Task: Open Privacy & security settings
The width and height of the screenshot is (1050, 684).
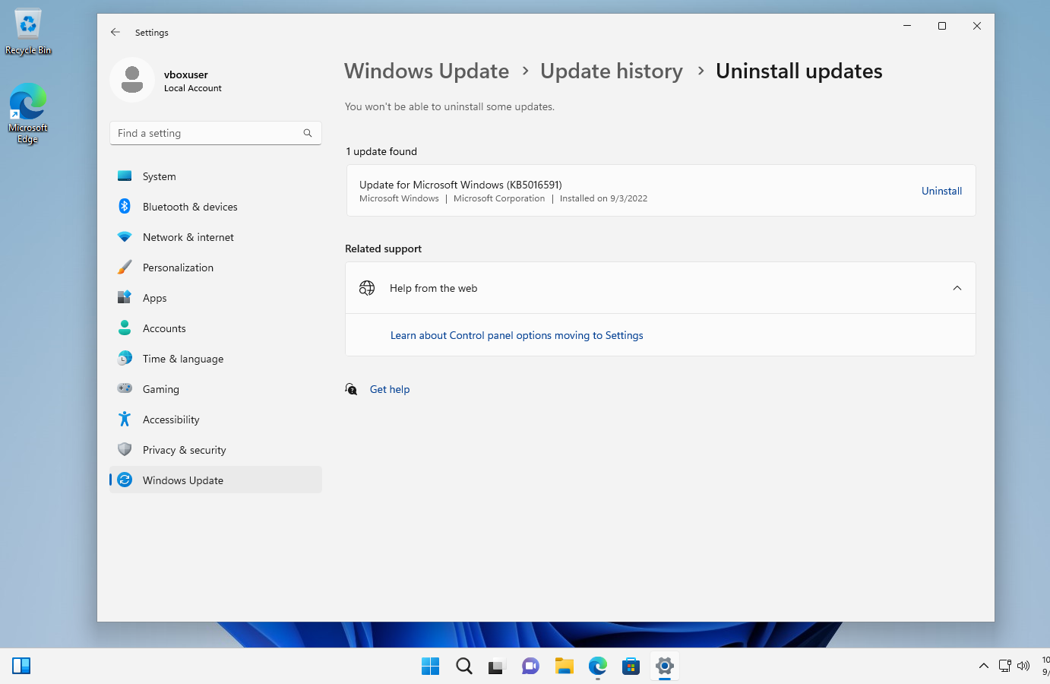Action: 185,449
